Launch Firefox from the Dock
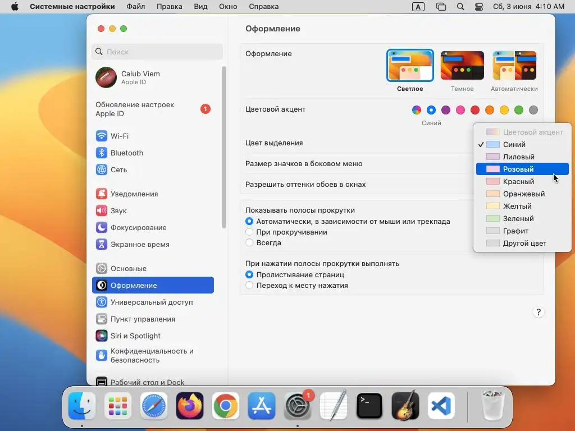Image resolution: width=575 pixels, height=431 pixels. click(190, 406)
